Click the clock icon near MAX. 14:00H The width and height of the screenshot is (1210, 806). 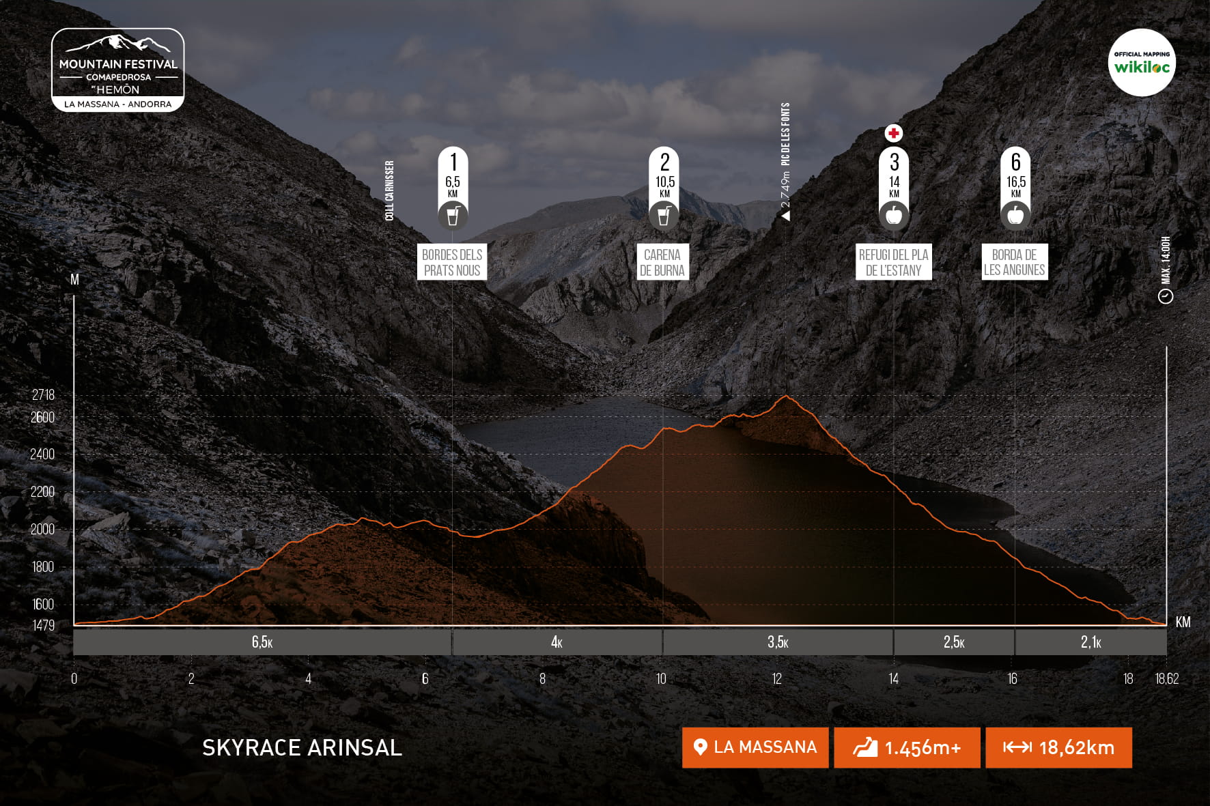pos(1165,296)
